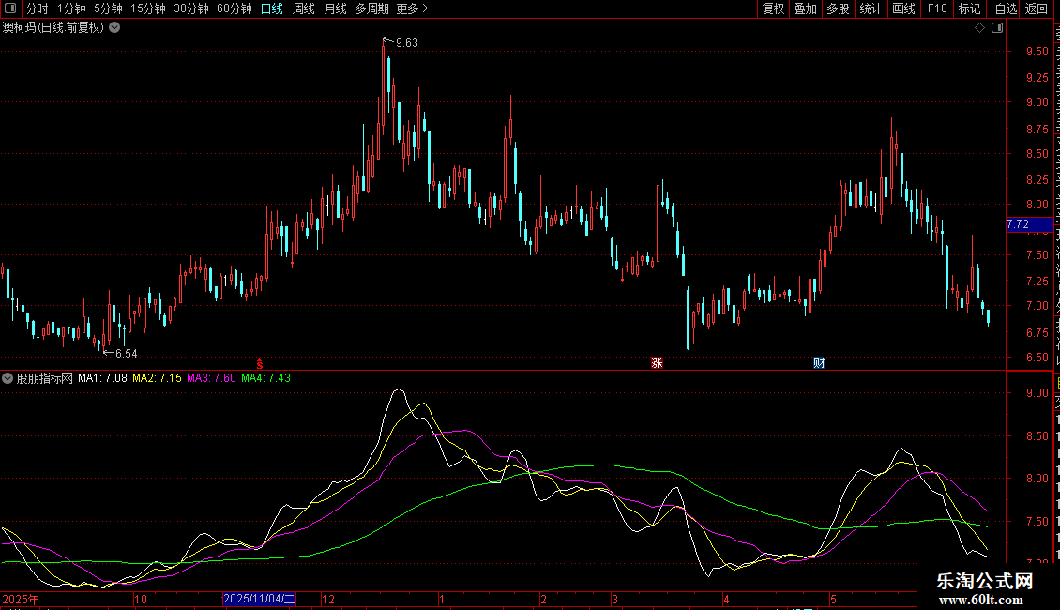Click the 财 financial event marker
This screenshot has height=610, width=1060.
click(x=819, y=363)
